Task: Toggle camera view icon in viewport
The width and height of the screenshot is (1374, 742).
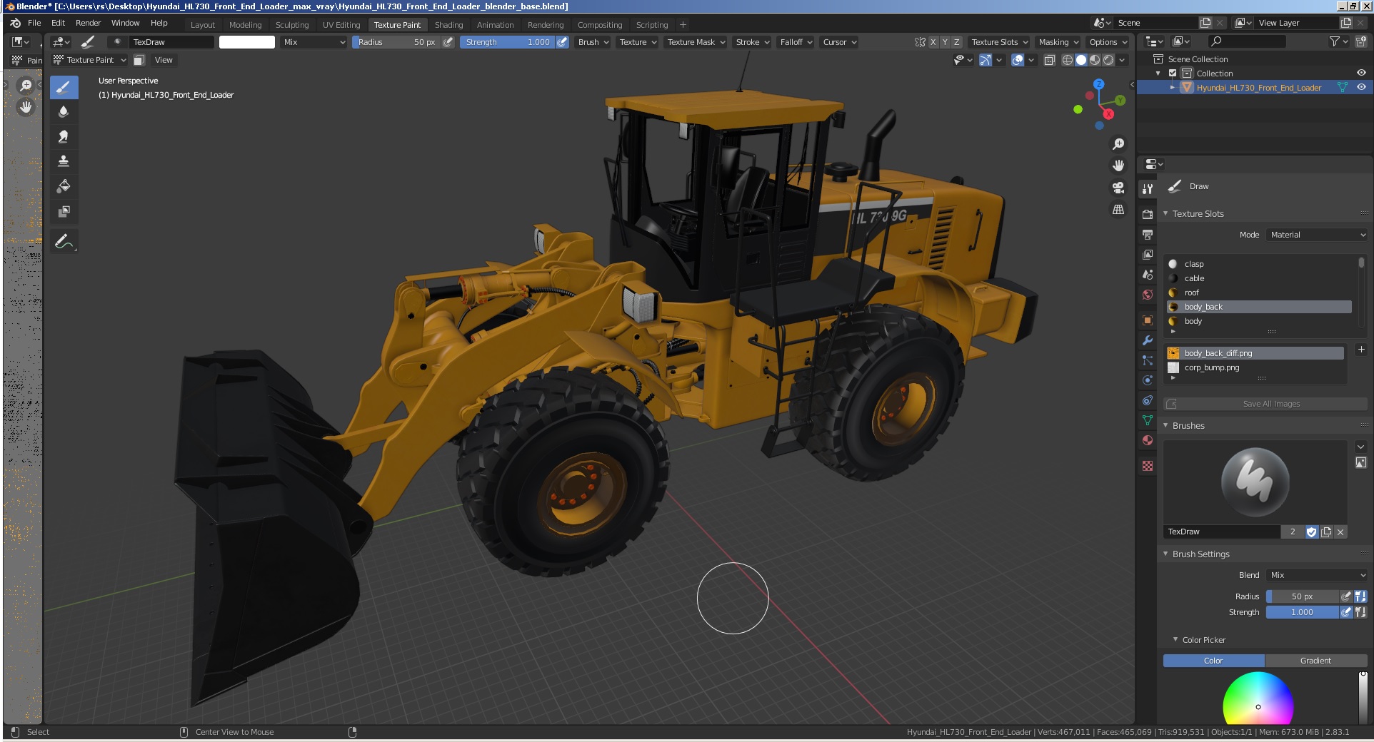Action: (1118, 188)
